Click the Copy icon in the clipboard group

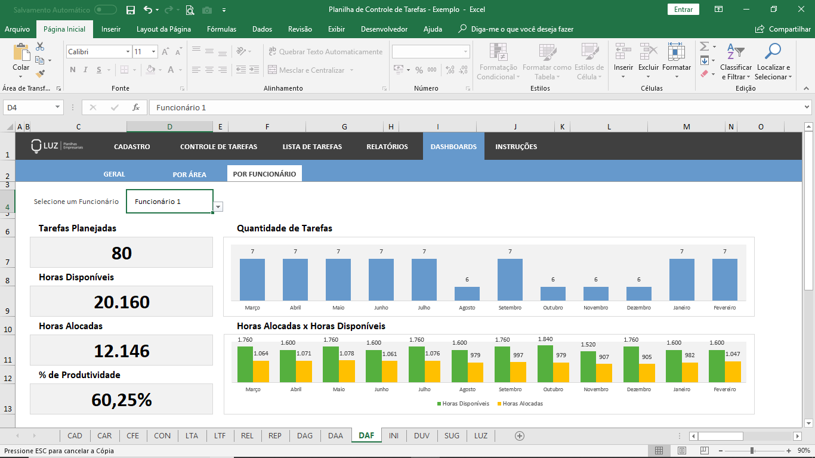point(40,60)
